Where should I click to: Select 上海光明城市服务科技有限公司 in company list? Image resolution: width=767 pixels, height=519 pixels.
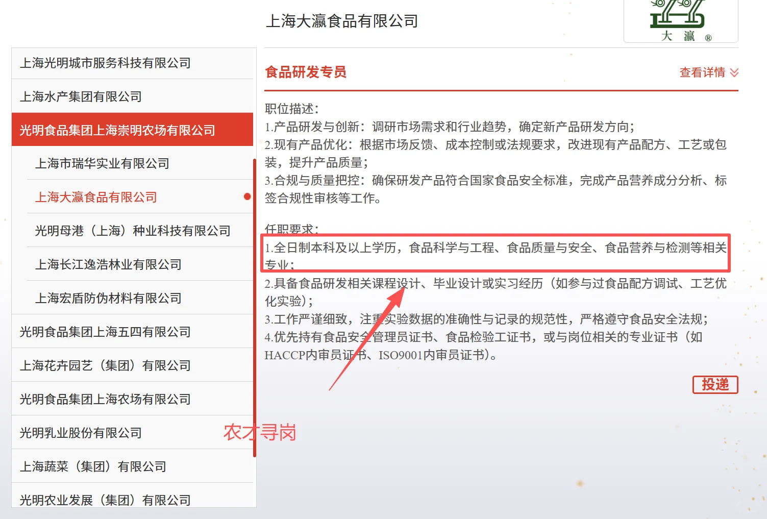pos(132,63)
